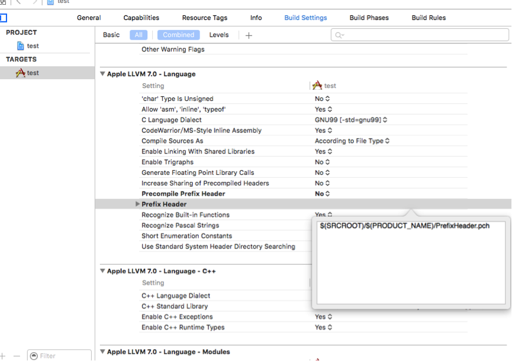512x361 pixels.
Task: Collapse Apple LLVM 7.0 - Language - C++ section
Action: 102,271
